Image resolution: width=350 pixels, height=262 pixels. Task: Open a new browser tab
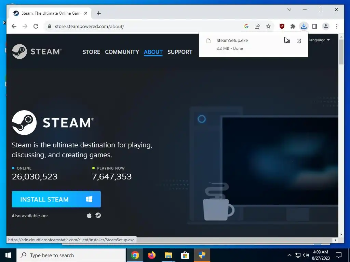pos(99,13)
